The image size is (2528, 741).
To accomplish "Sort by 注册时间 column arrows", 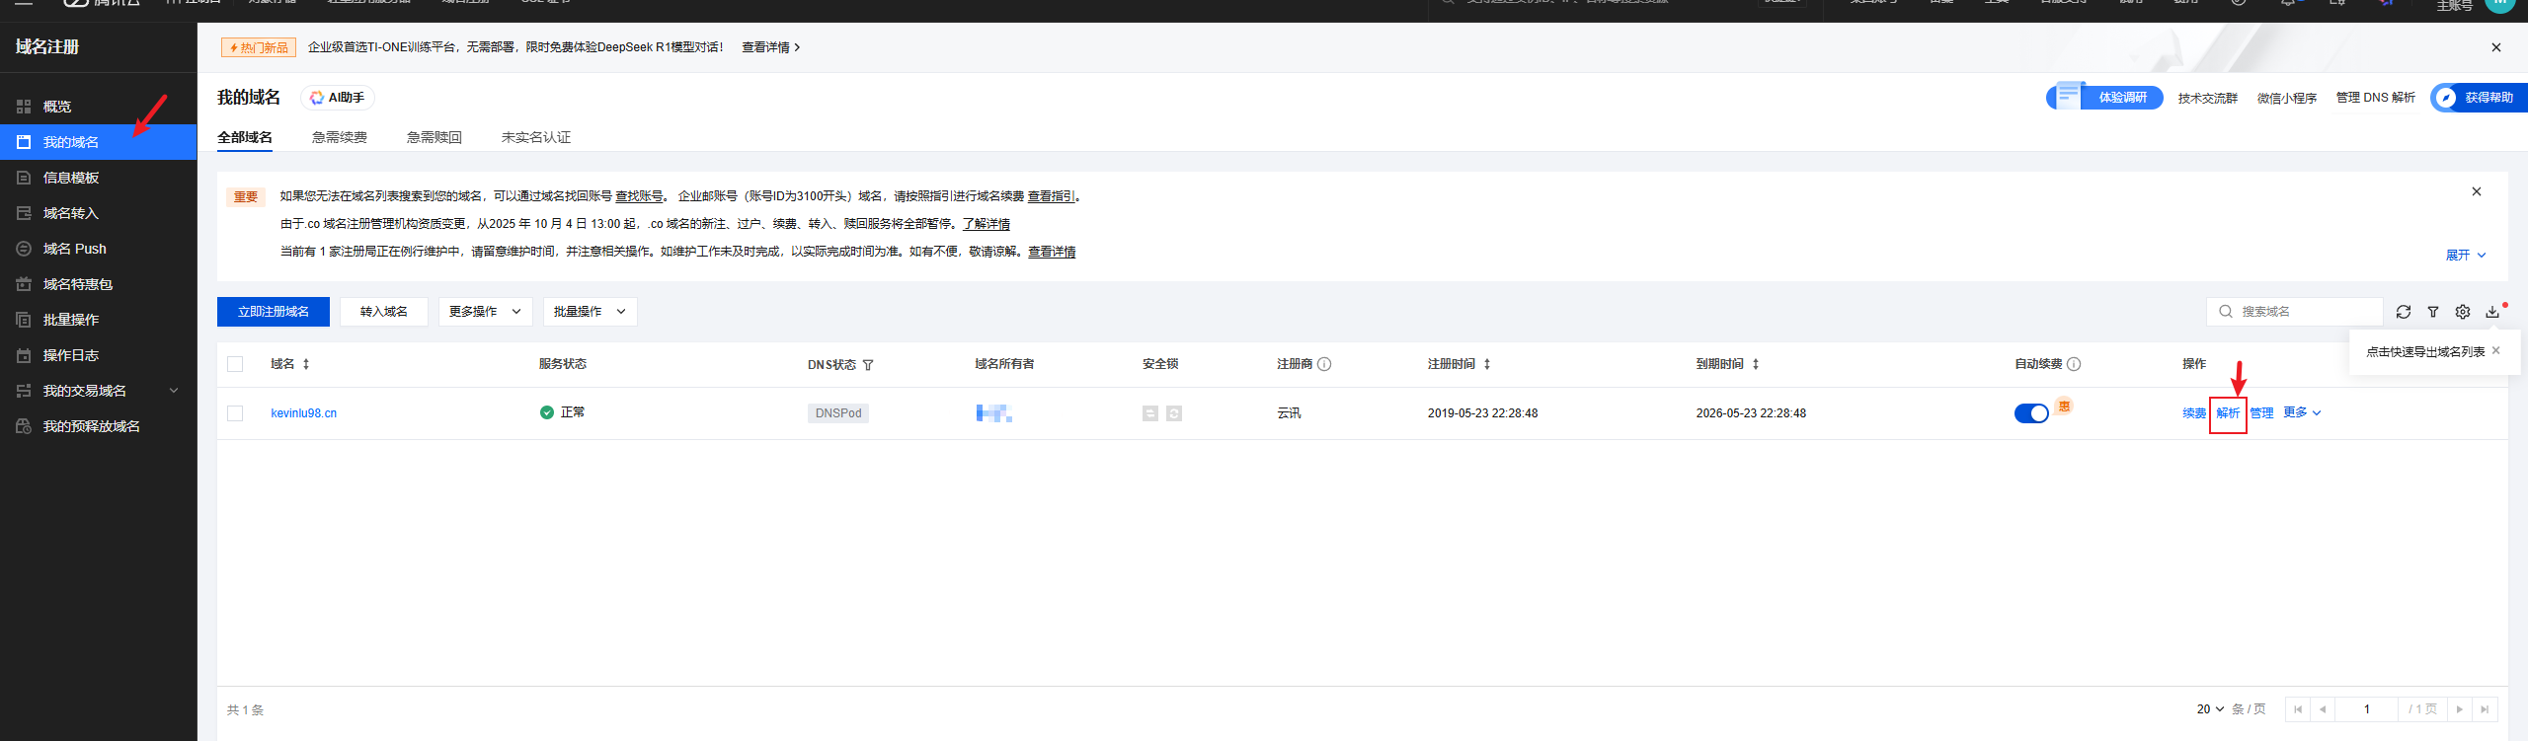I will (x=1487, y=364).
